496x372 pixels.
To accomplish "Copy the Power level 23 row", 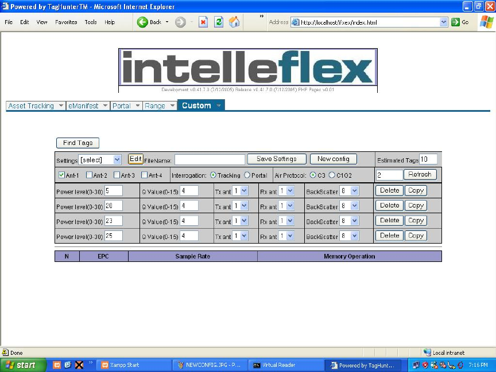I will tap(416, 221).
